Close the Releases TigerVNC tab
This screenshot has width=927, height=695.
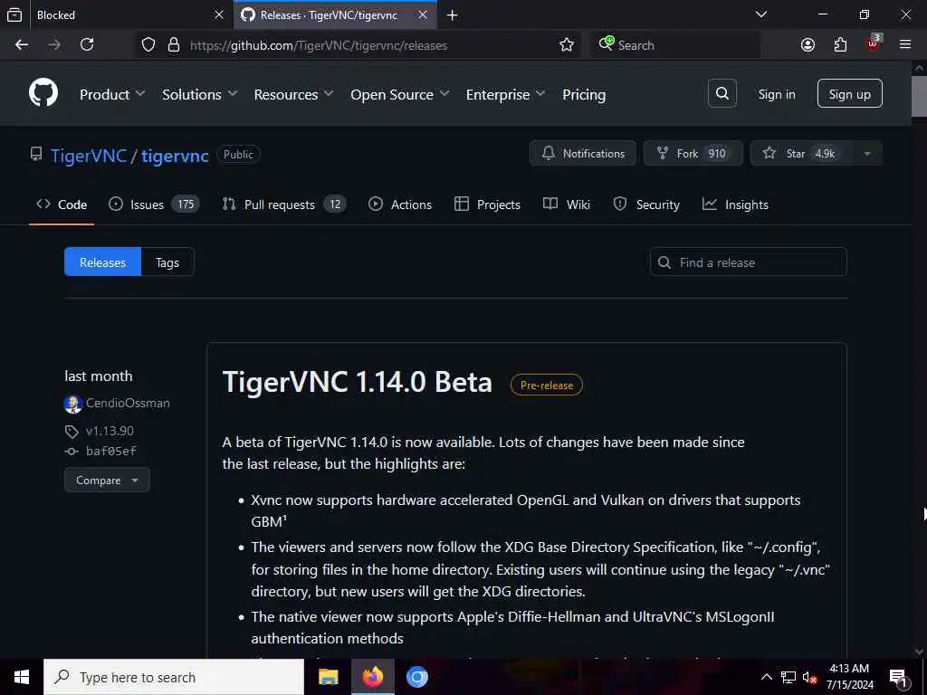tap(423, 14)
